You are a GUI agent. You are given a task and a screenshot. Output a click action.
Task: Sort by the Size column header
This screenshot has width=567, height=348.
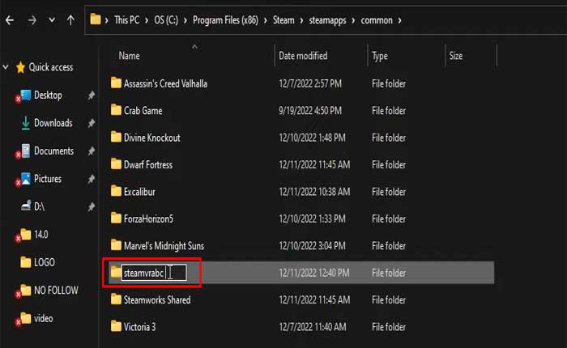click(x=455, y=56)
